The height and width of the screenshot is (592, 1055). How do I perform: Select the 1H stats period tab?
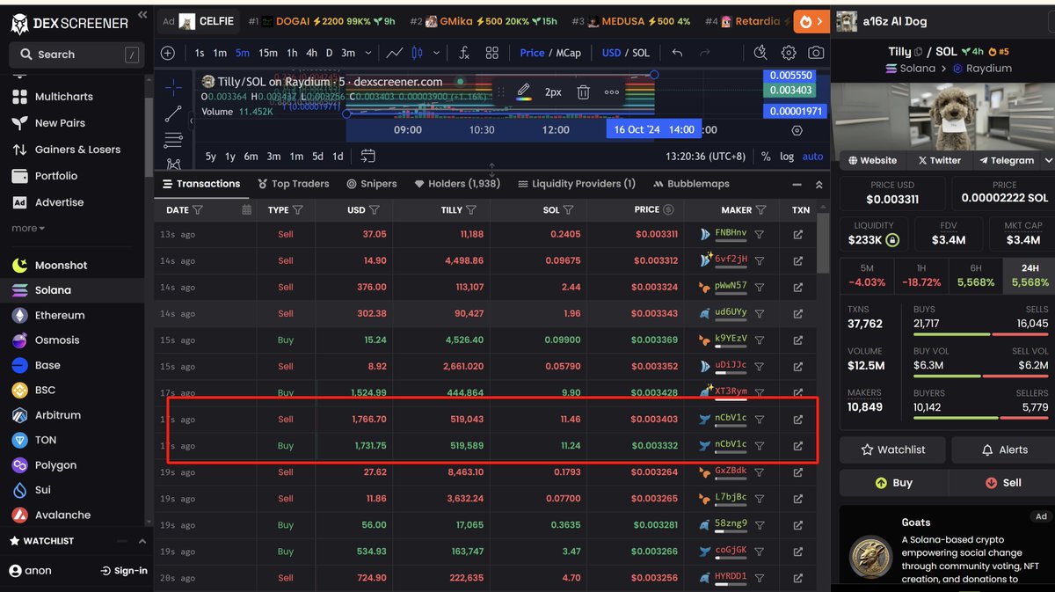(921, 275)
